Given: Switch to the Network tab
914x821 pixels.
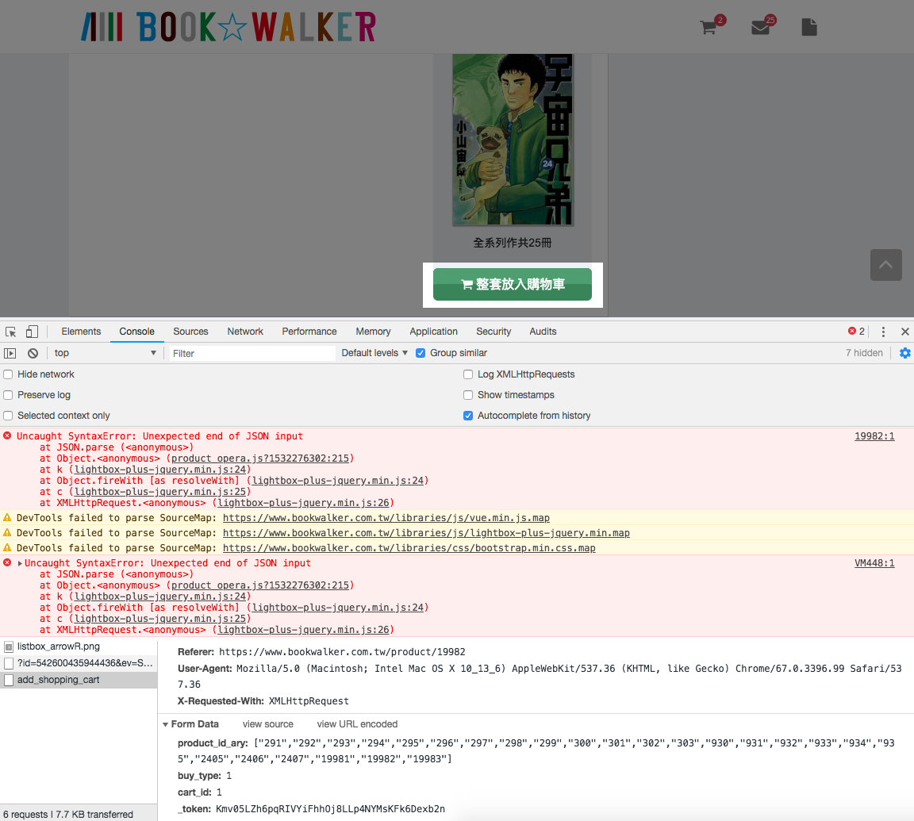Looking at the screenshot, I should 245,332.
